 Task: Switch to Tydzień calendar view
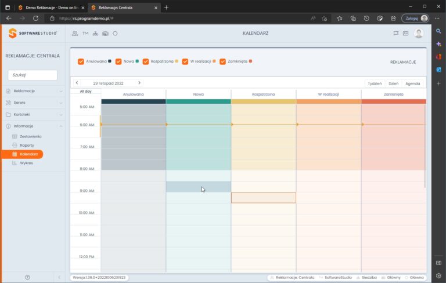pyautogui.click(x=375, y=84)
